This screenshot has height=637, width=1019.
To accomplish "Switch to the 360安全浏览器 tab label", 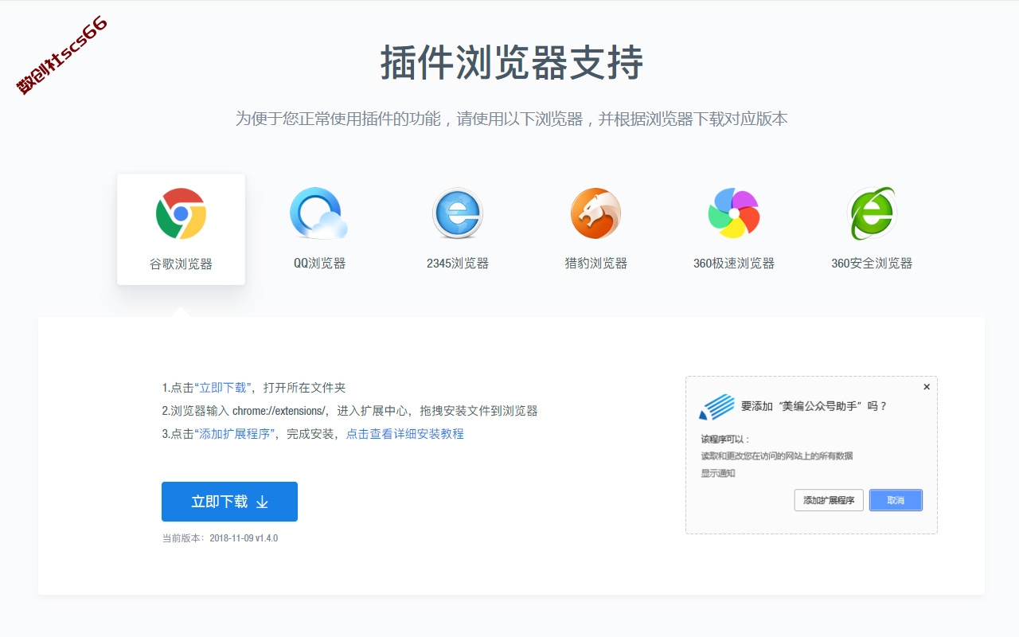I will (x=872, y=264).
